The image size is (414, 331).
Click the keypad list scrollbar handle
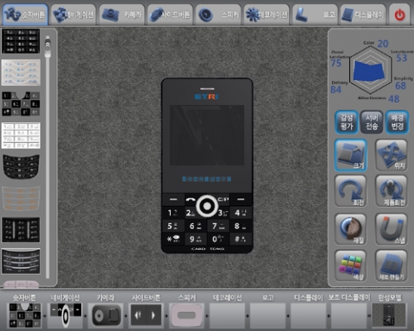coord(47,47)
